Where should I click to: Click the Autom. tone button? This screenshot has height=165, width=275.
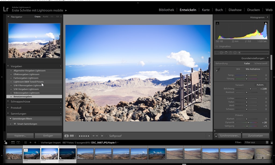260,85
